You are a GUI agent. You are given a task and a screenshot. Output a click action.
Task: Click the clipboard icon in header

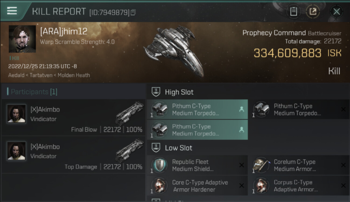[293, 12]
